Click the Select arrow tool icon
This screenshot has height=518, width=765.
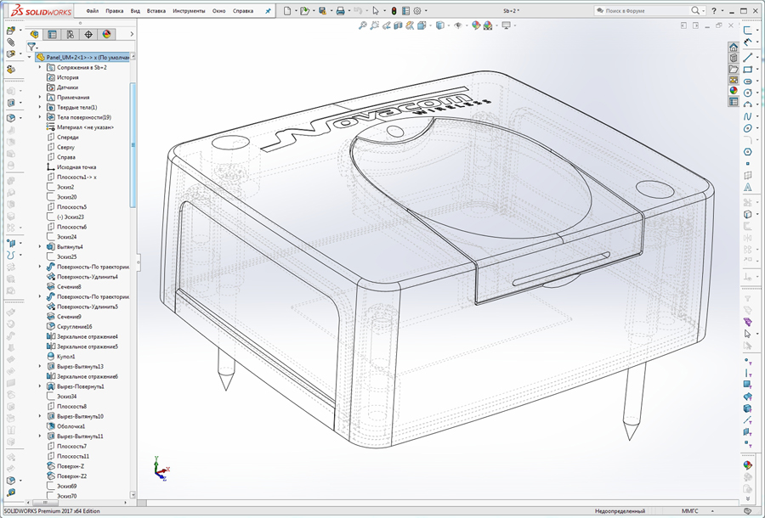tap(375, 10)
